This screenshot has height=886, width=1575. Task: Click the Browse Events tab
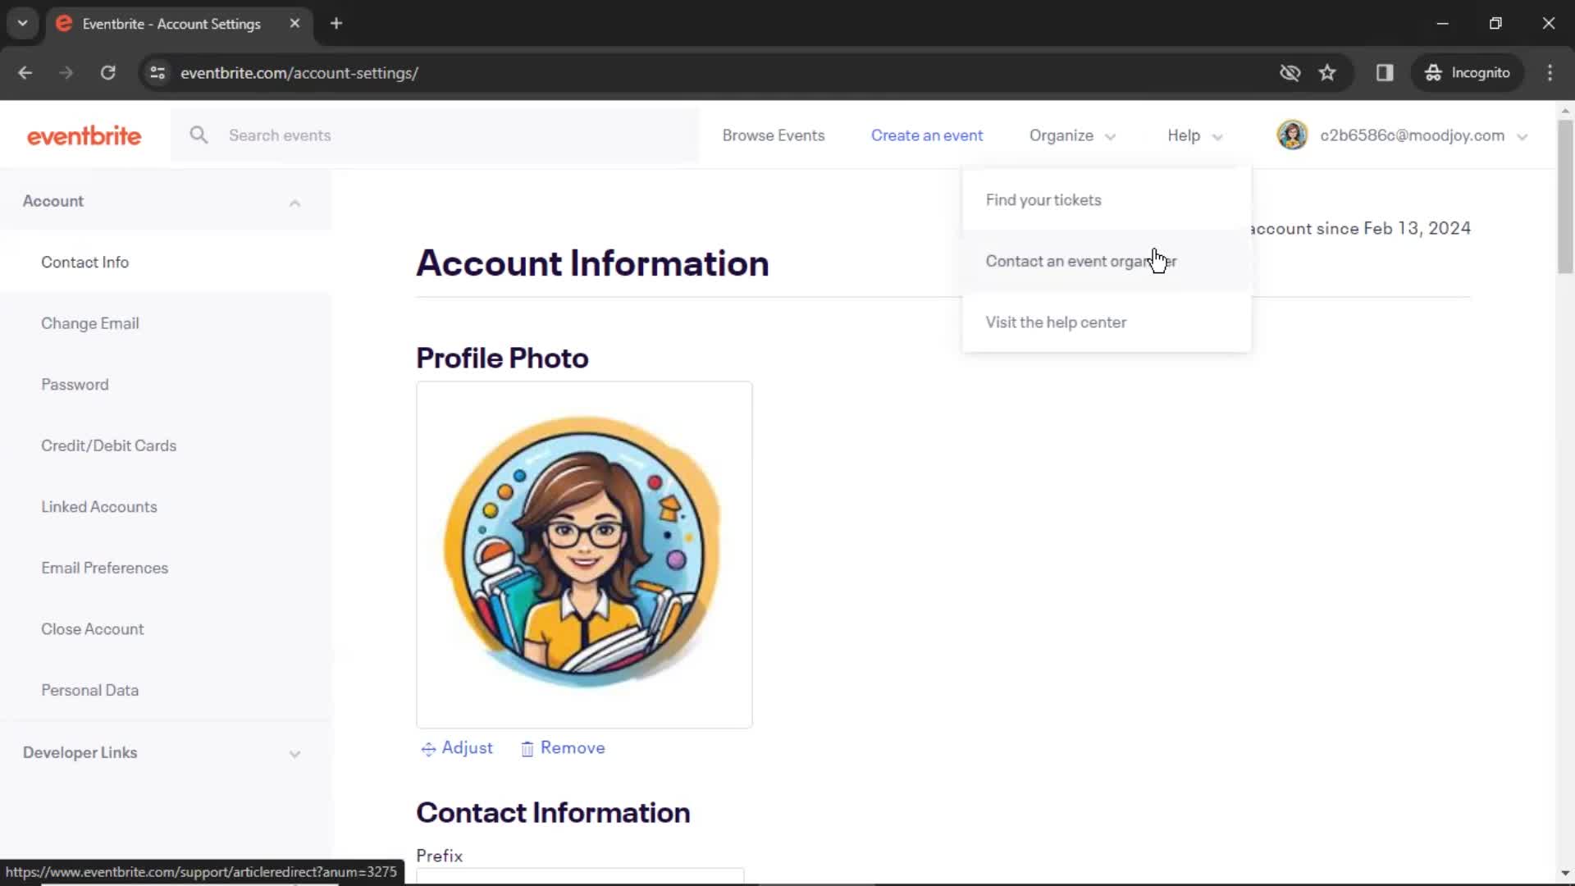click(774, 135)
